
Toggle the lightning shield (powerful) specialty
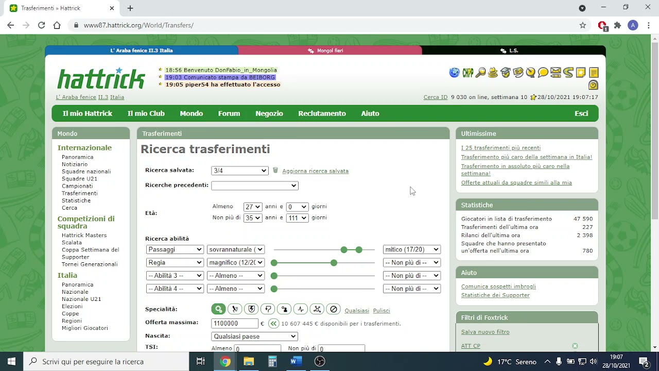pos(251,309)
